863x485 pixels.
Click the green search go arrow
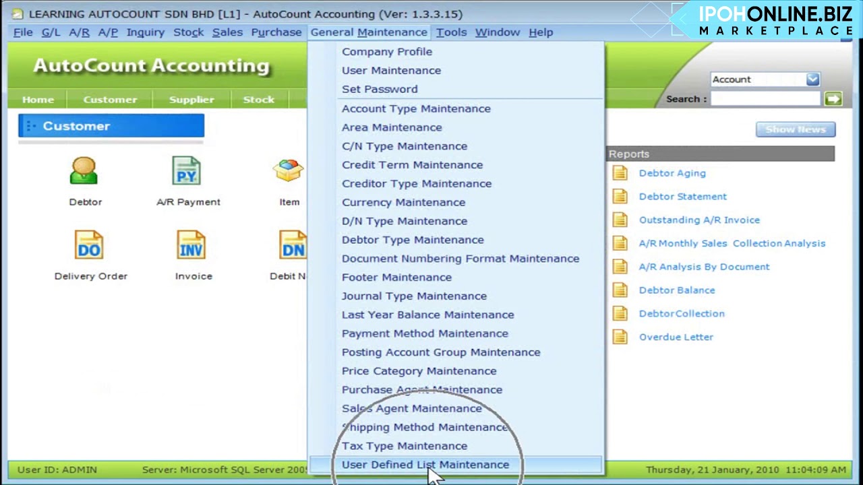tap(833, 99)
